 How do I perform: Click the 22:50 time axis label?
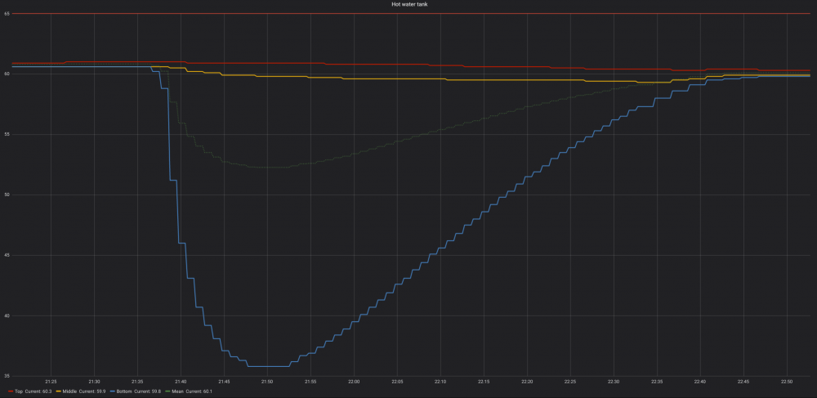[x=786, y=382]
